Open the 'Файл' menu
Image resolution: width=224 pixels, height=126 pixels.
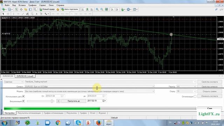point(7,5)
